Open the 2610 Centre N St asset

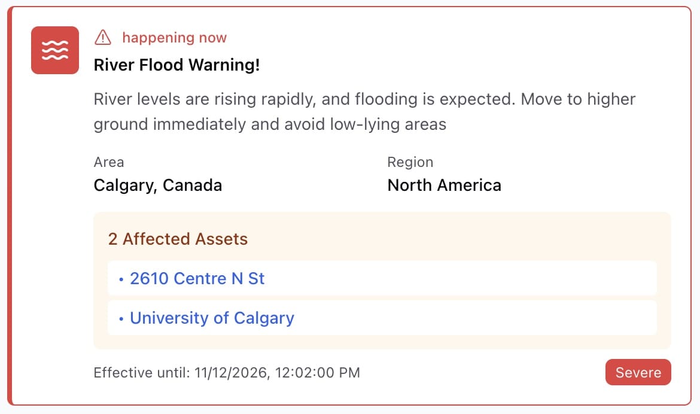[197, 278]
